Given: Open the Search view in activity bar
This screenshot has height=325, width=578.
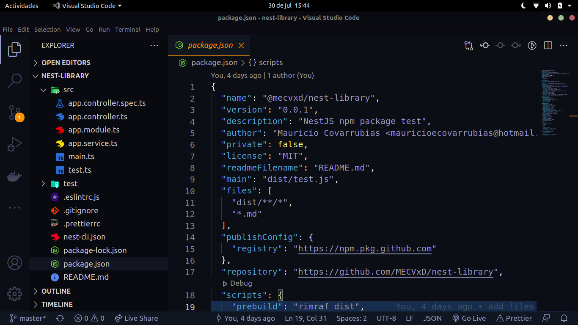Looking at the screenshot, I should (x=14, y=80).
